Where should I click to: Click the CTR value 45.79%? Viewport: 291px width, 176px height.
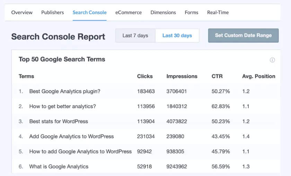221,151
